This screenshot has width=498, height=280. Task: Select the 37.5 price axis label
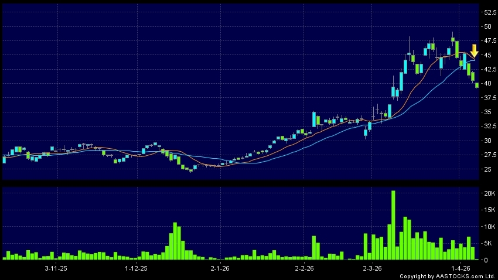pos(489,98)
